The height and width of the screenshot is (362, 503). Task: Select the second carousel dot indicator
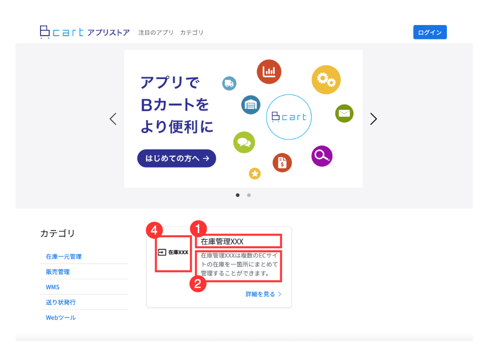point(249,195)
